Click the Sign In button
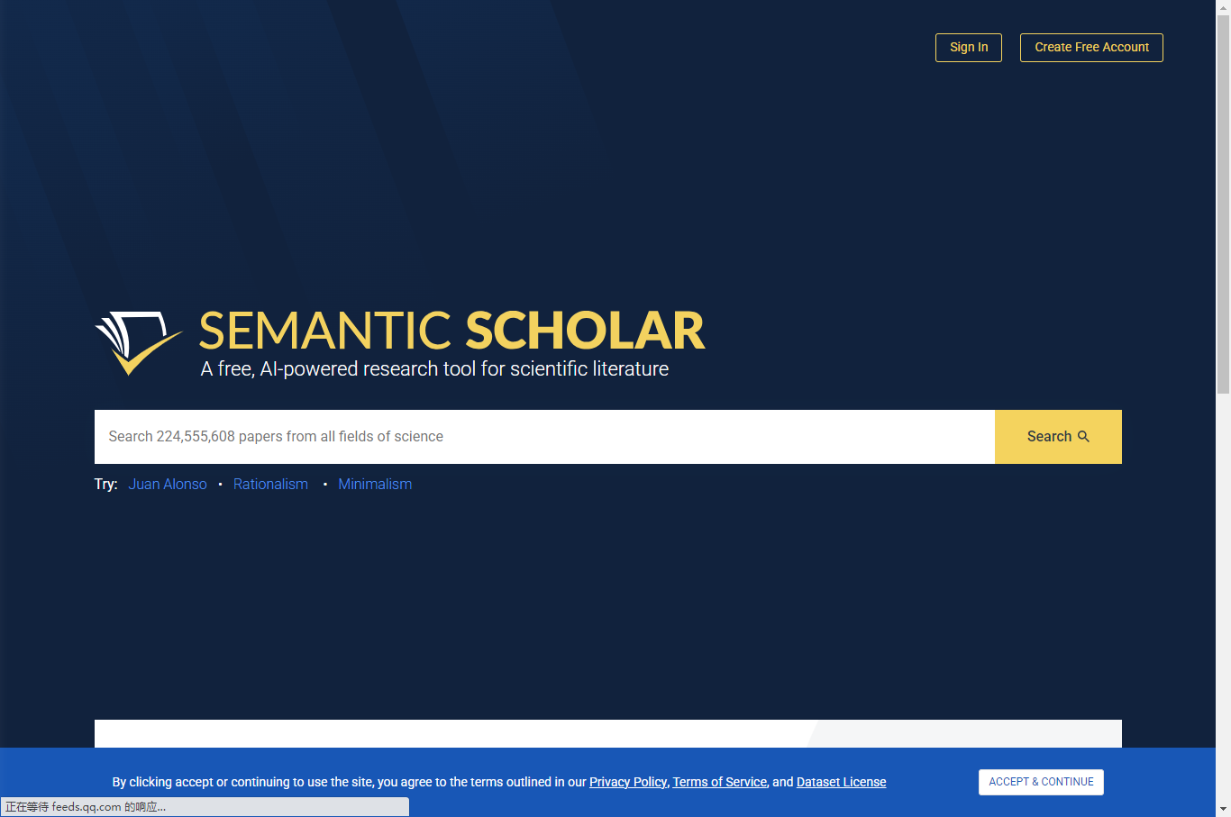 (969, 48)
